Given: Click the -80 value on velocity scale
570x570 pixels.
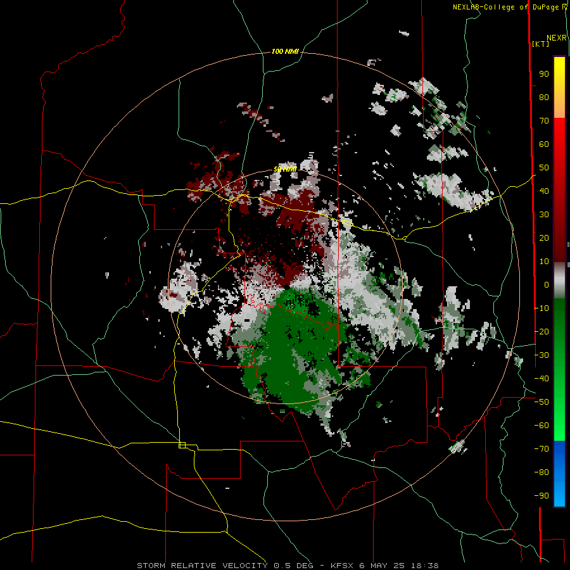Looking at the screenshot, I should 541,472.
